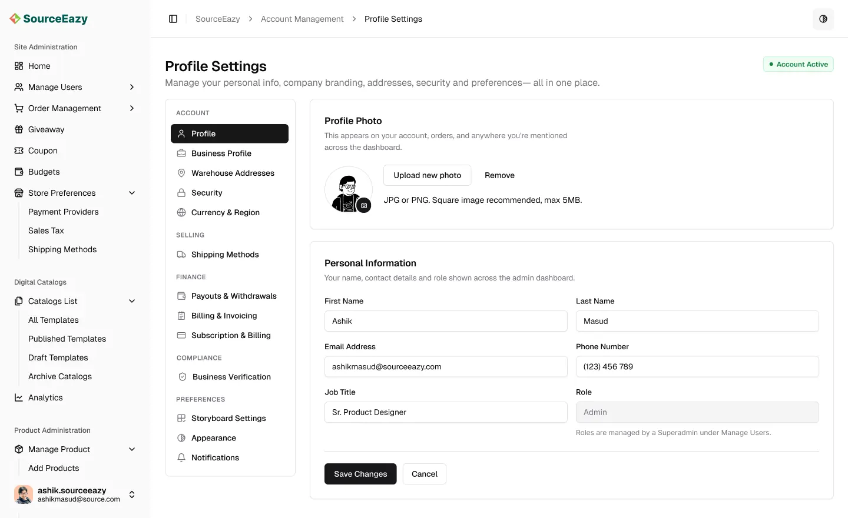Click the camera icon on profile photo

point(364,205)
